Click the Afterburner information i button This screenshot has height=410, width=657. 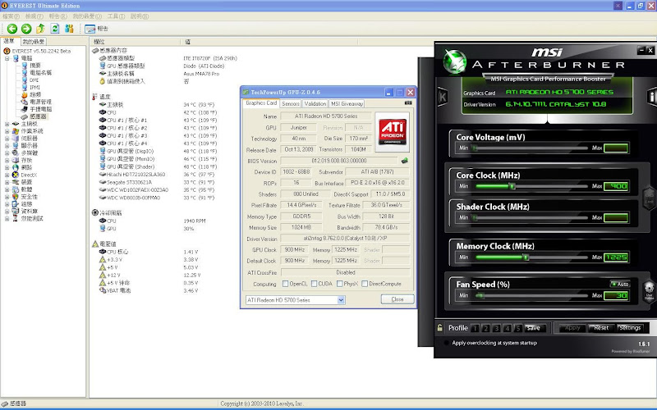651,97
